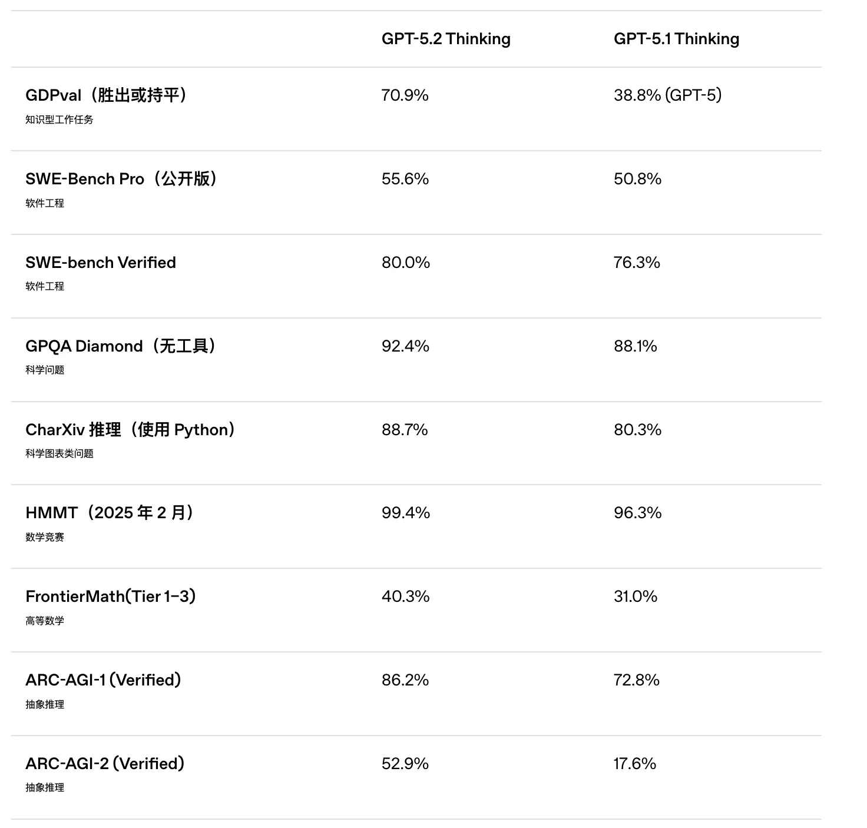Click the 88.1% GPQA Diamond value
Image resolution: width=867 pixels, height=828 pixels.
[x=635, y=346]
